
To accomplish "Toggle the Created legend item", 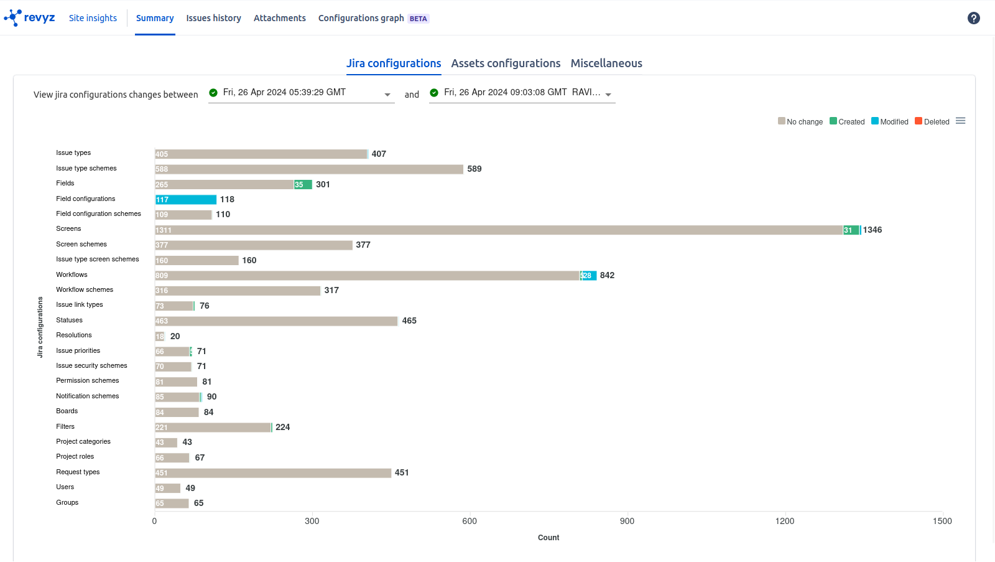I will coord(847,121).
